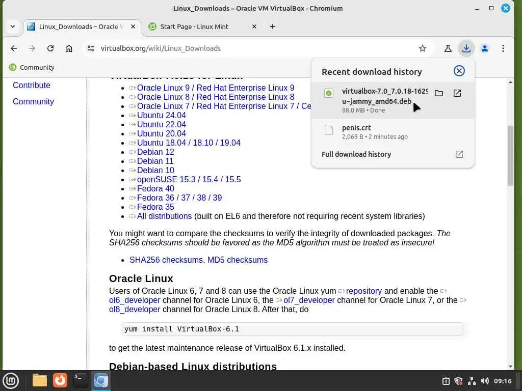Screen dimensions: 522x391
Task: Open the SHA256 checksums link
Action: [167, 260]
